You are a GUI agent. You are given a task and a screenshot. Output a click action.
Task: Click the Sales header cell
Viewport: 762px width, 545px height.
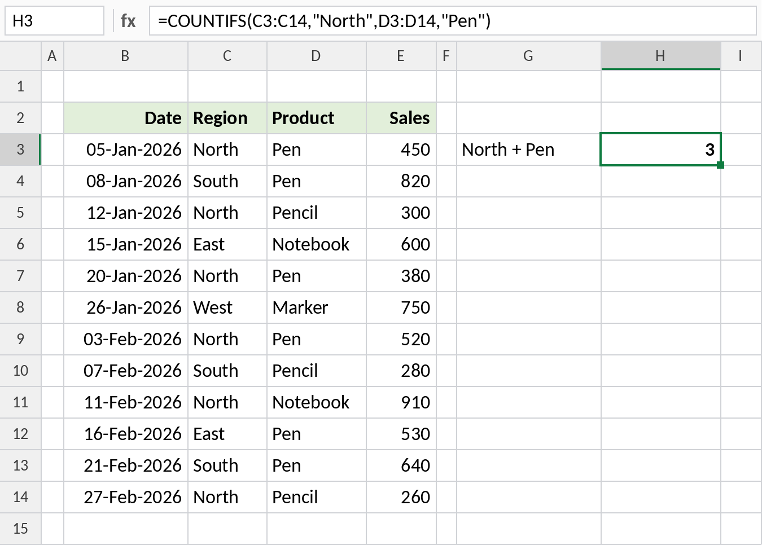click(x=401, y=118)
